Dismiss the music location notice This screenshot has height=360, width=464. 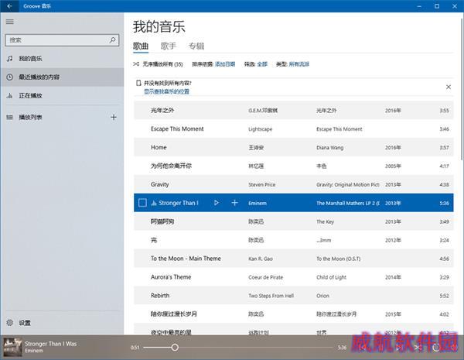coord(449,87)
